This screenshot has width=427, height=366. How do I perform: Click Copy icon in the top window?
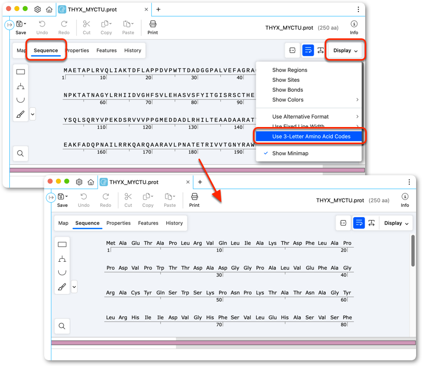click(x=104, y=24)
